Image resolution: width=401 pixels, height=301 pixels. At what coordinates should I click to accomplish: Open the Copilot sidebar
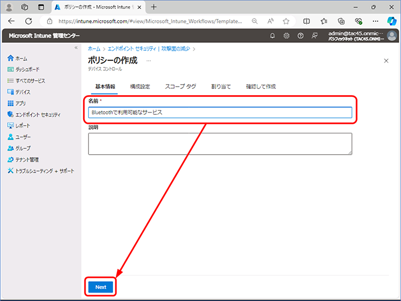pos(391,21)
